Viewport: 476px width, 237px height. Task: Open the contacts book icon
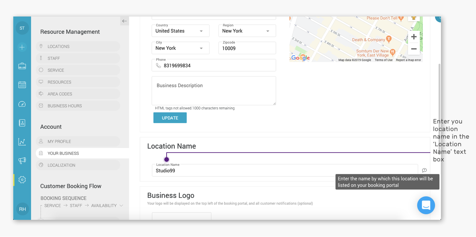22,123
